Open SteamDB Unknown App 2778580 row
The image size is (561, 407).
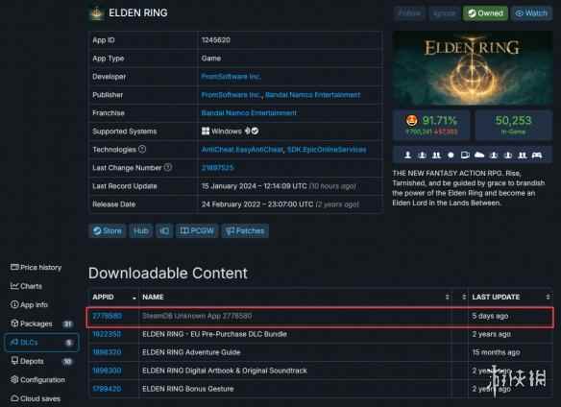click(320, 316)
